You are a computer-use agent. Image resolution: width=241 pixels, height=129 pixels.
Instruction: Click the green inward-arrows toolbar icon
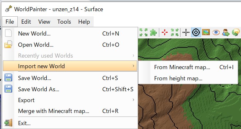pos(175,32)
